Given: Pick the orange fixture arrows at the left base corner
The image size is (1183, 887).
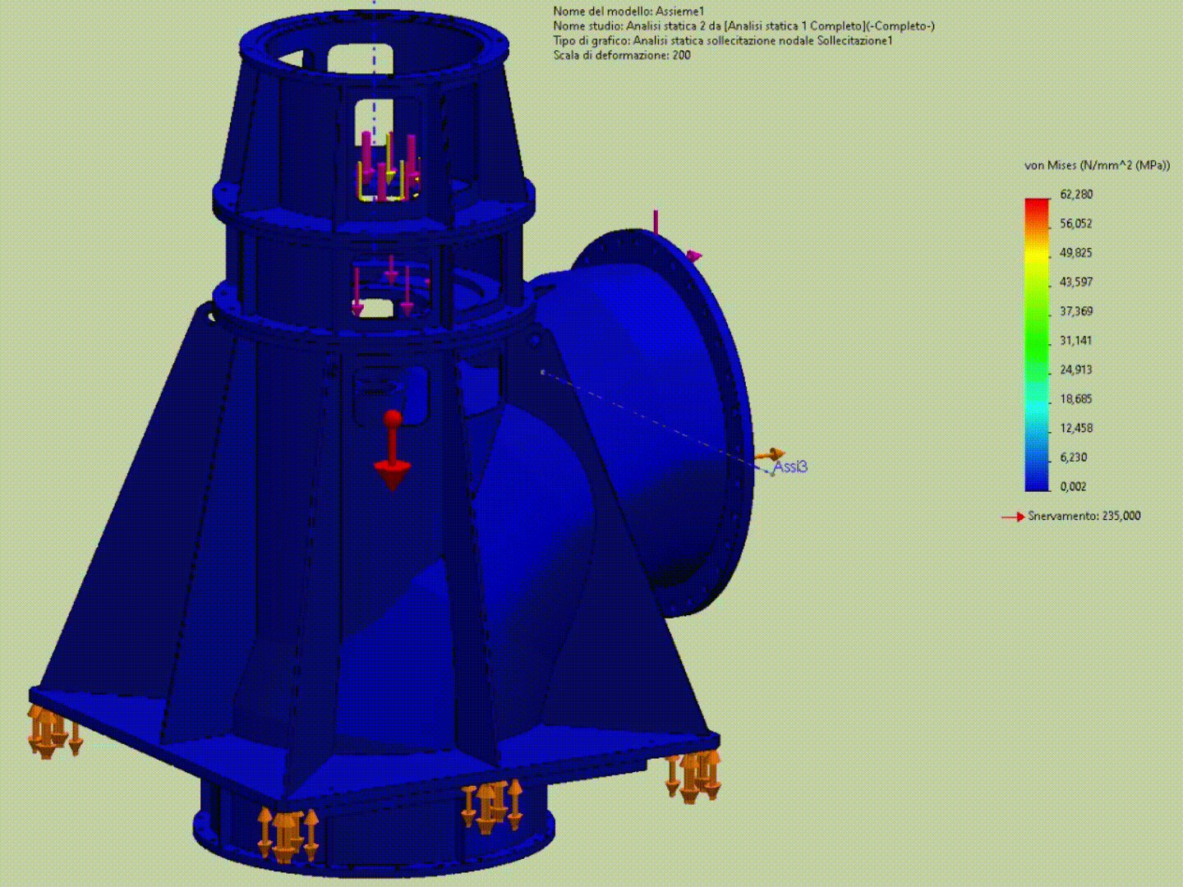Looking at the screenshot, I should (x=55, y=732).
